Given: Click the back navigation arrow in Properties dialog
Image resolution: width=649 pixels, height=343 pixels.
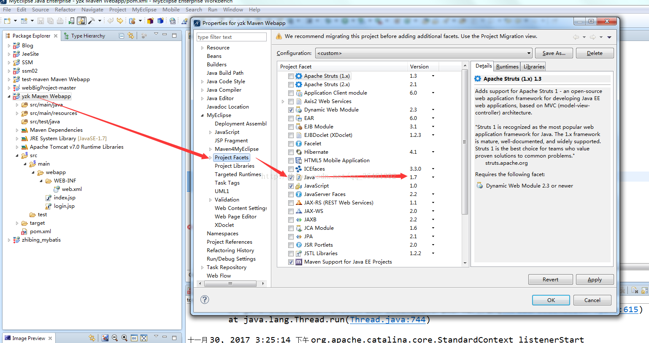Looking at the screenshot, I should click(576, 37).
